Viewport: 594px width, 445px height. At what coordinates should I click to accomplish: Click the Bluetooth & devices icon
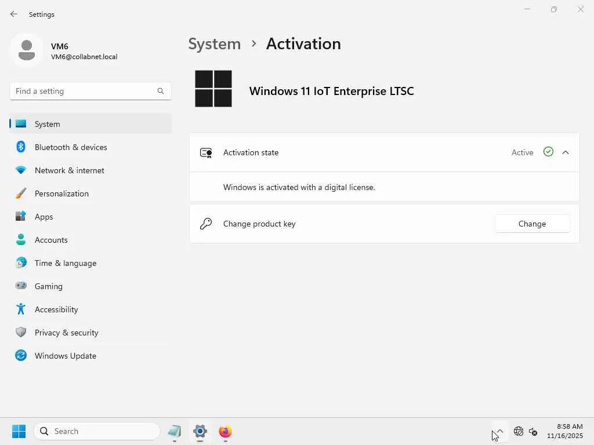click(x=21, y=147)
